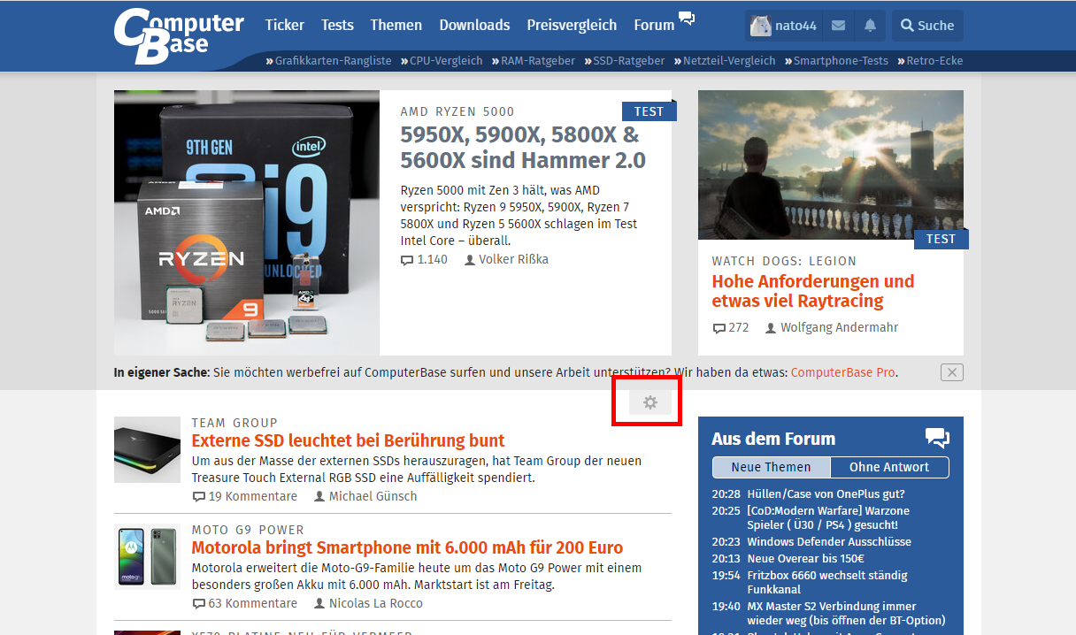Image resolution: width=1076 pixels, height=635 pixels.
Task: Click the TEST badge on Watch Dogs article
Action: [x=941, y=239]
